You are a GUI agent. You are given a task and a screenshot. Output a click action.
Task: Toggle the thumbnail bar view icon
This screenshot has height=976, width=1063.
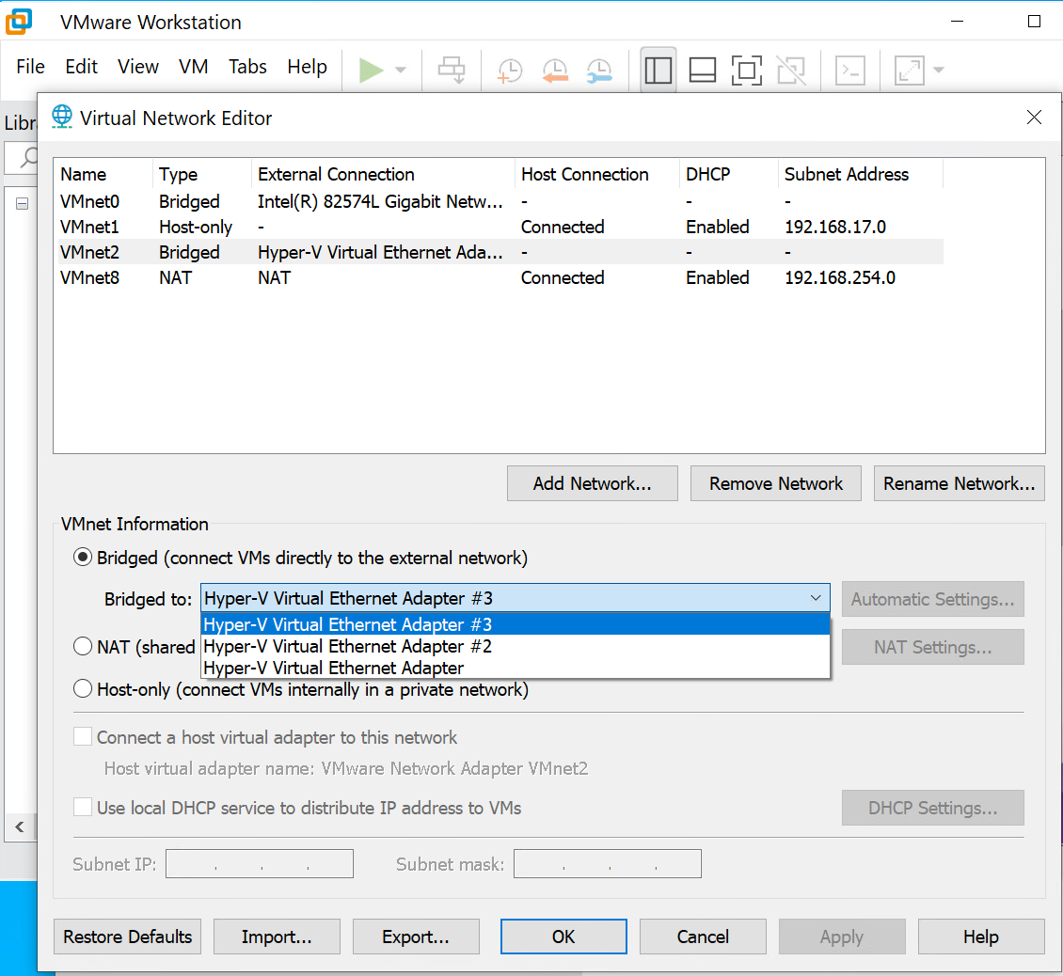point(703,70)
